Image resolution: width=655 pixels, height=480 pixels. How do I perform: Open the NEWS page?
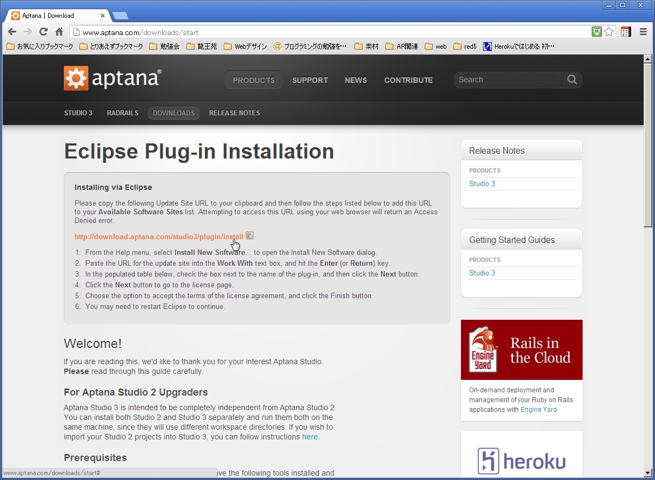pyautogui.click(x=356, y=80)
